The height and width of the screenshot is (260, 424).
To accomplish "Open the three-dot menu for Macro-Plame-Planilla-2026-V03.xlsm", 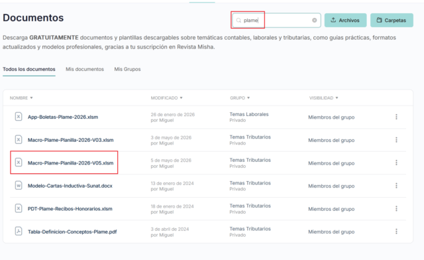I will click(x=396, y=140).
